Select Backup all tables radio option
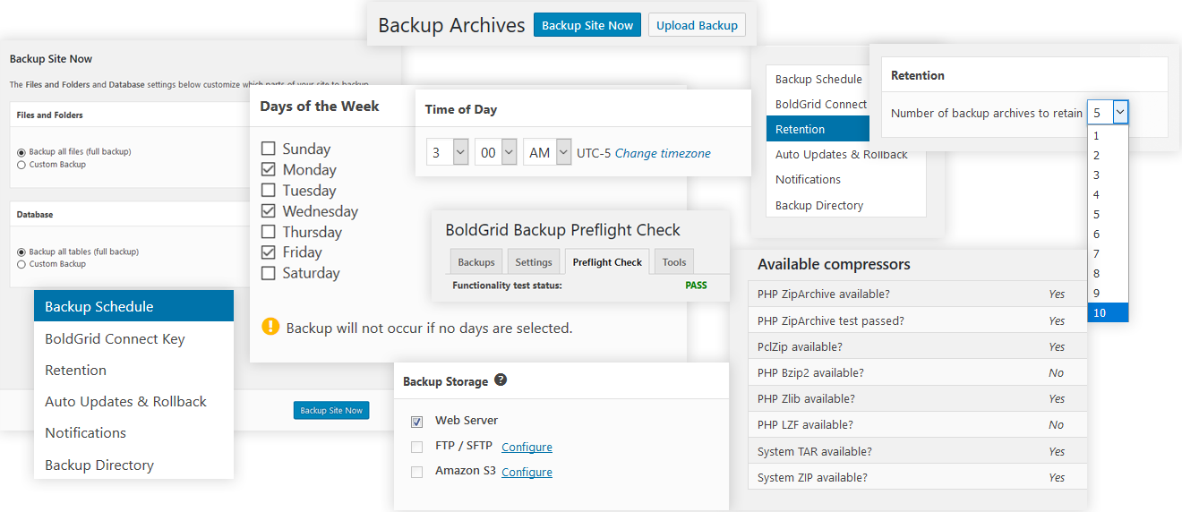The width and height of the screenshot is (1182, 512). (21, 252)
